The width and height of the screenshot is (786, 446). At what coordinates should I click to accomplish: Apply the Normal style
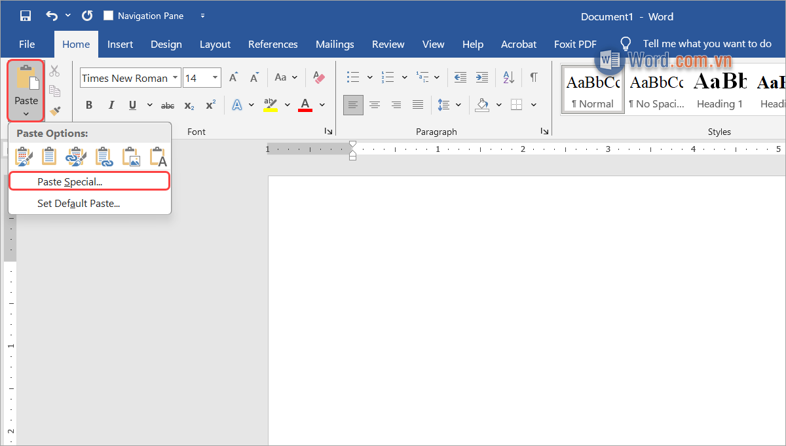[x=593, y=91]
